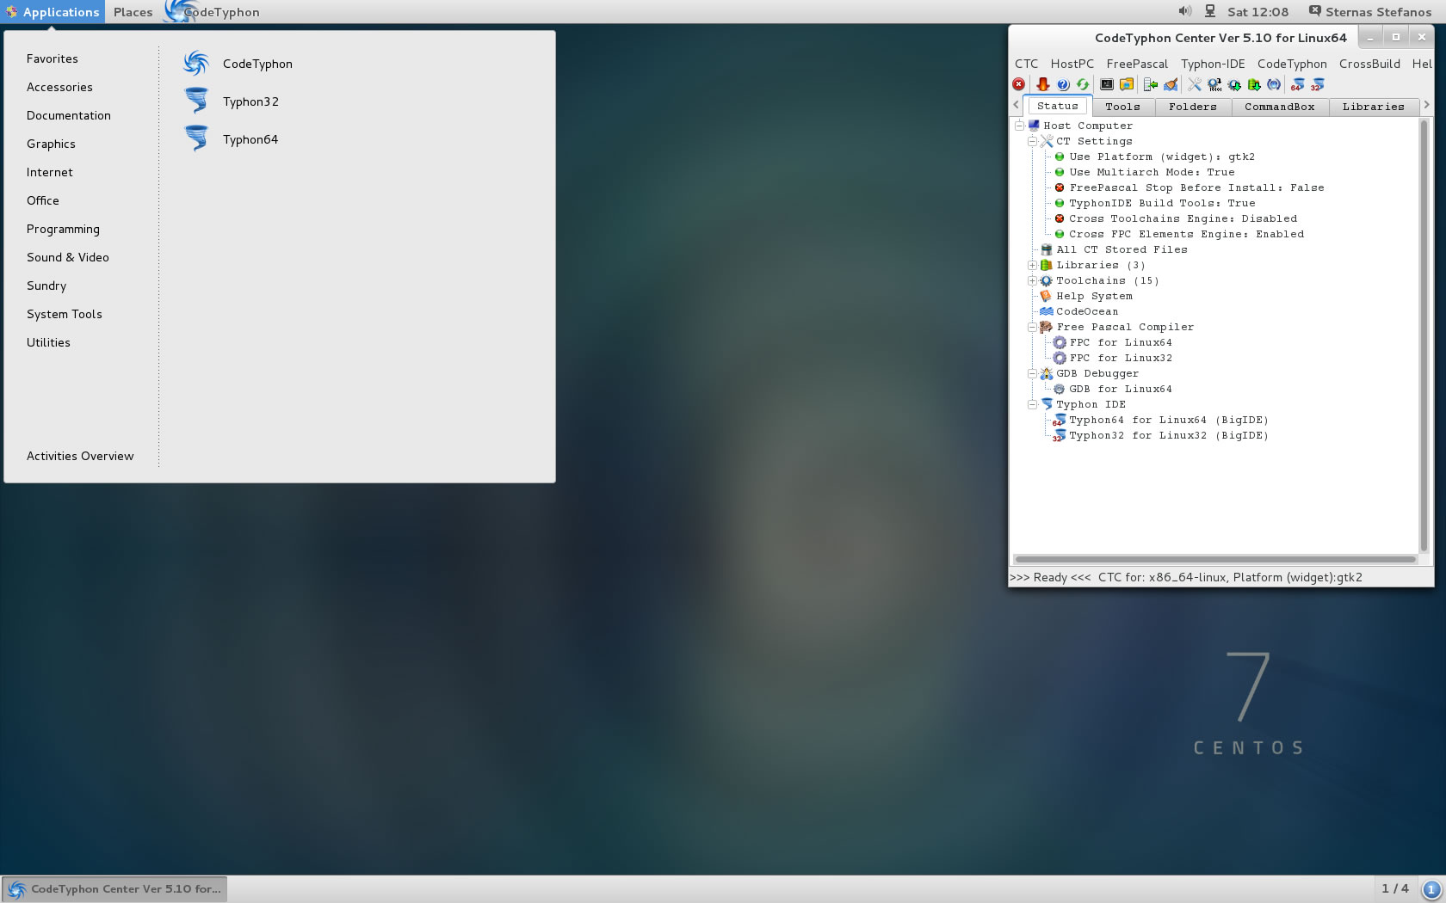
Task: Open the CTC menu
Action: point(1027,64)
